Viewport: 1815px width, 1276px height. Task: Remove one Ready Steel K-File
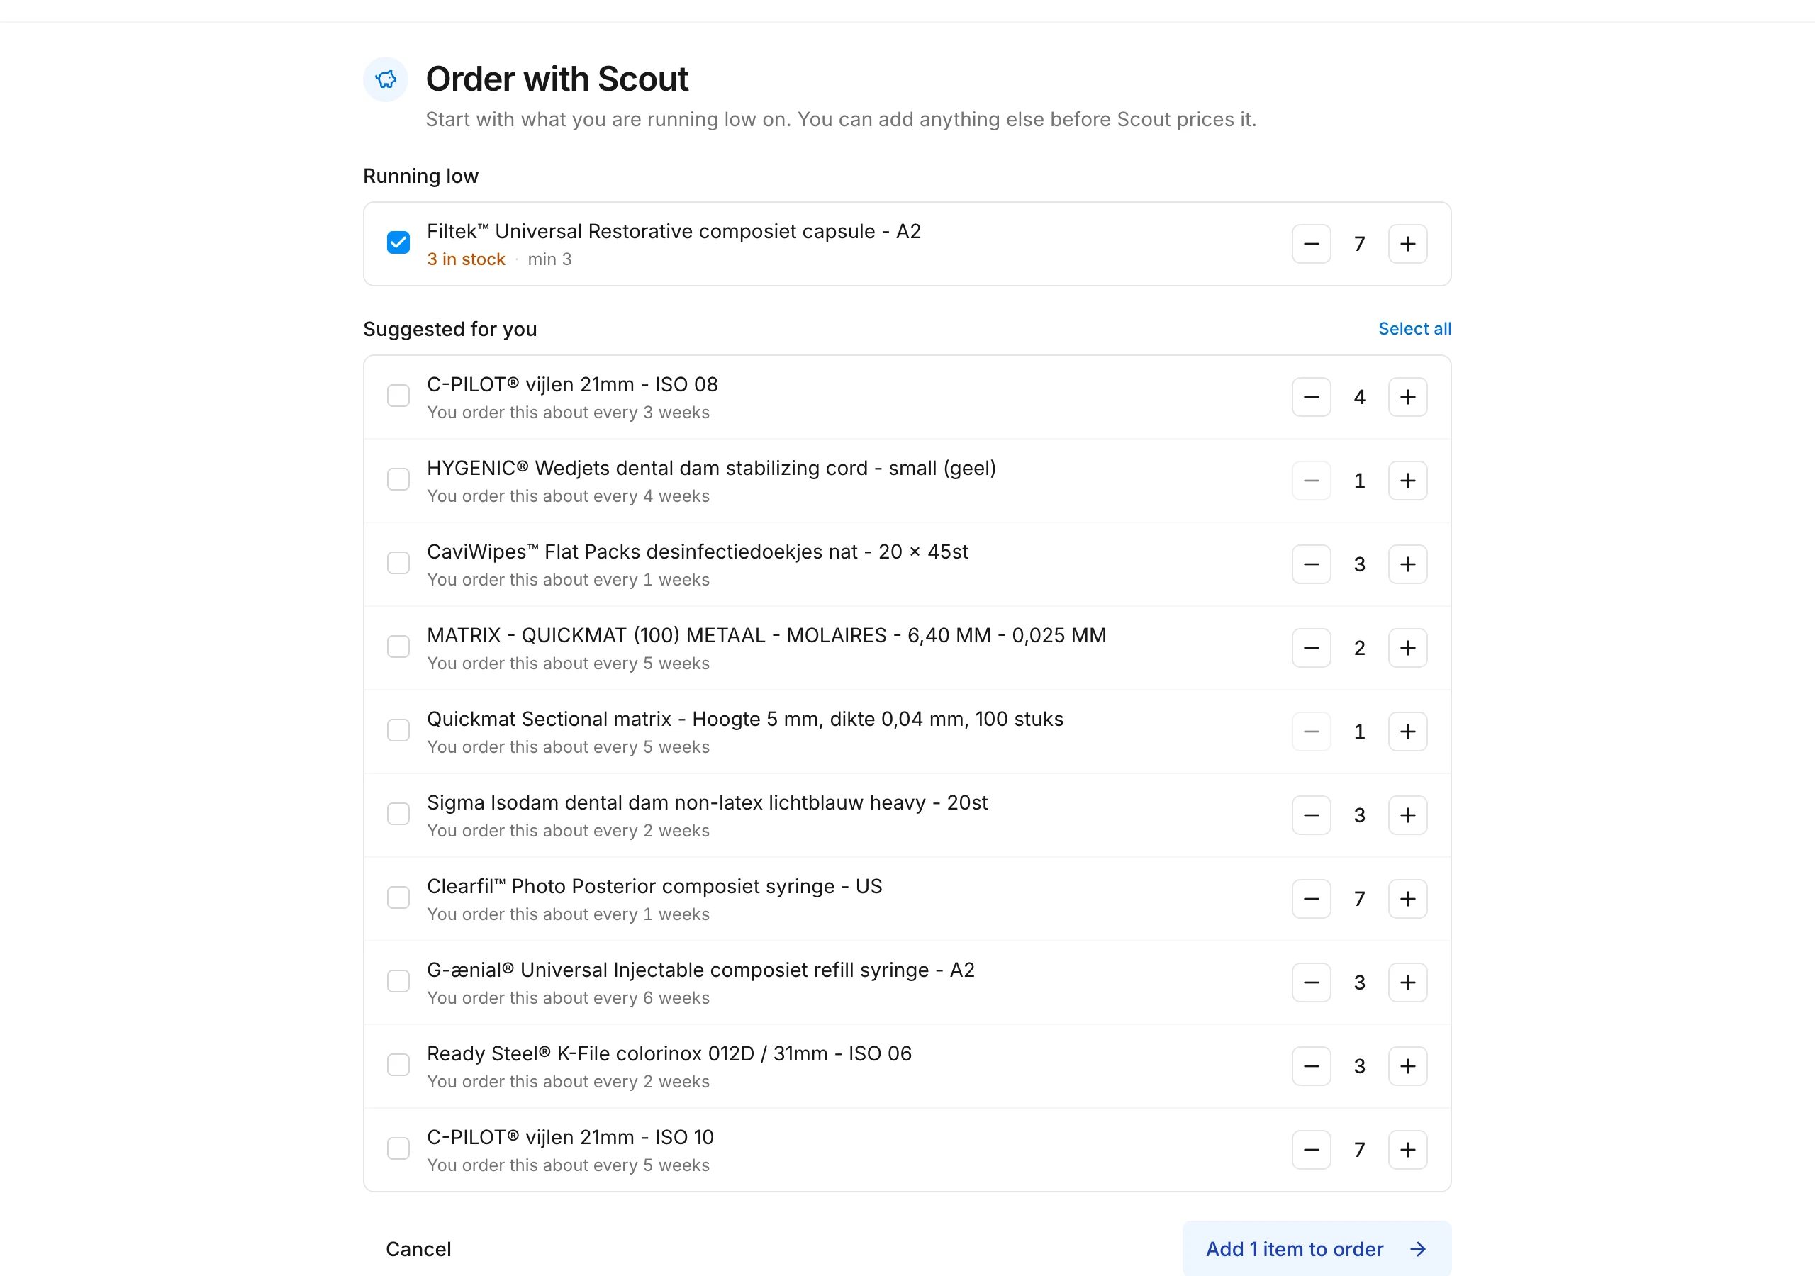[x=1311, y=1066]
